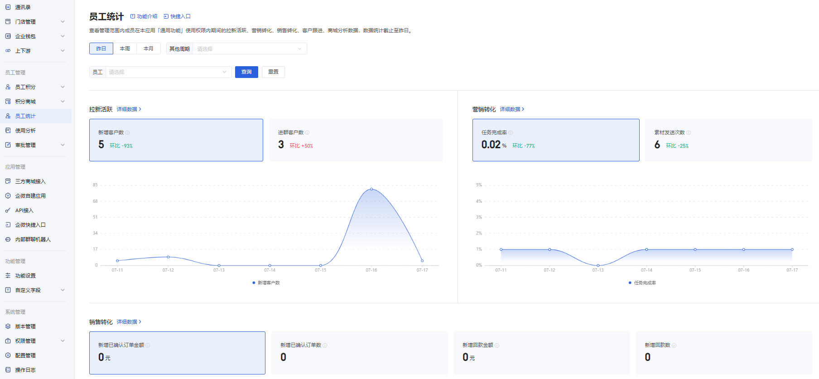Click the 重置 button
The image size is (819, 379).
point(273,72)
